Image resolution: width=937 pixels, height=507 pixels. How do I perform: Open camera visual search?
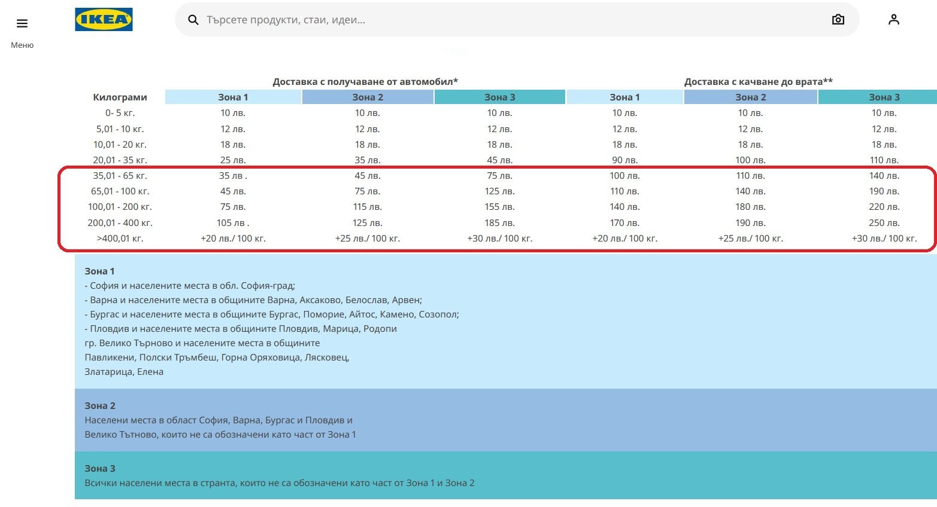pos(838,20)
